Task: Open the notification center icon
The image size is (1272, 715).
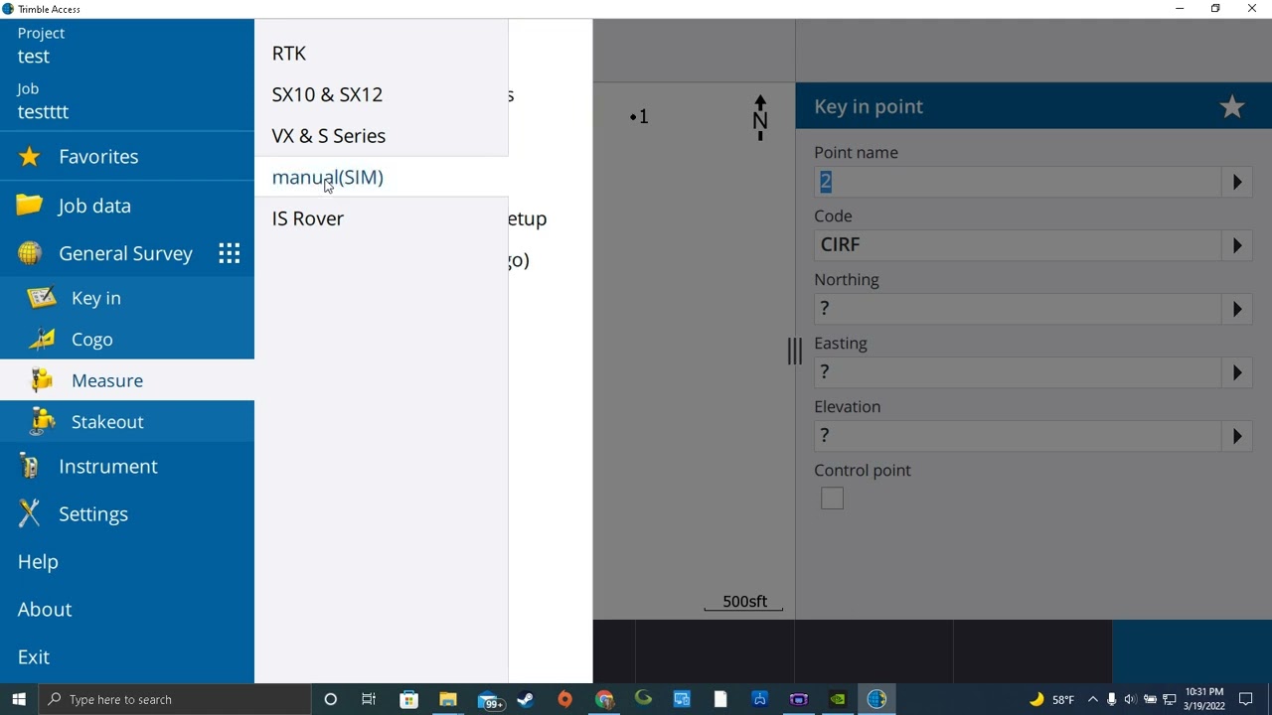Action: click(1246, 699)
